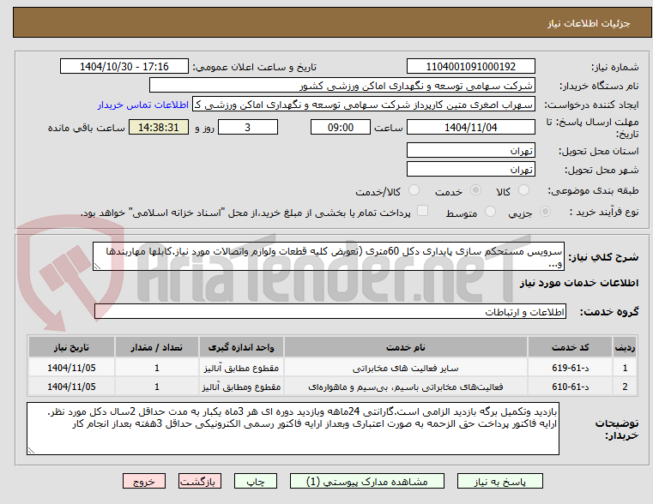Click the remaining time field 14:38:31
Image resolution: width=653 pixels, height=504 pixels.
click(x=158, y=127)
